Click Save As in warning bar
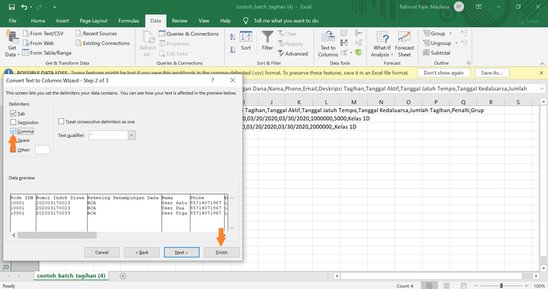548x289 pixels. (x=491, y=73)
